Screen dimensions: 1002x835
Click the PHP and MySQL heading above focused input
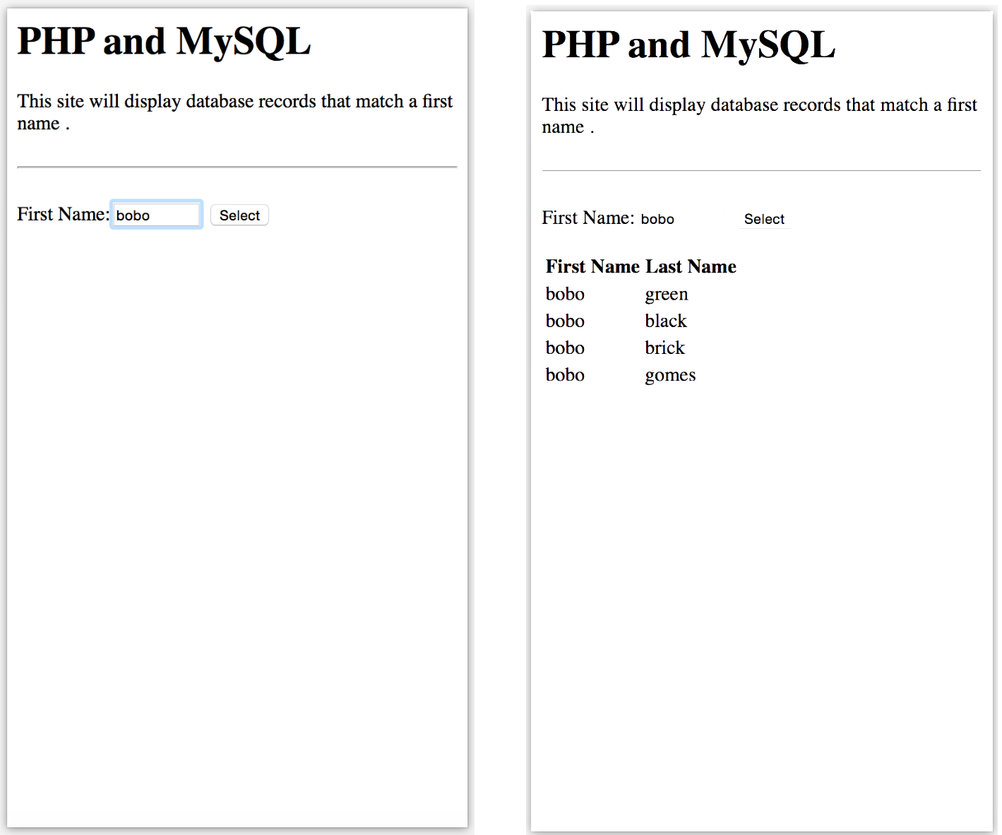[164, 41]
